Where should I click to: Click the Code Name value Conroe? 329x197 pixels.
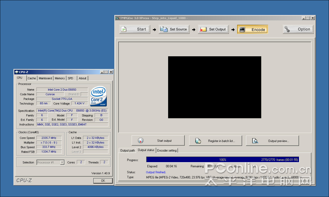click(50, 94)
